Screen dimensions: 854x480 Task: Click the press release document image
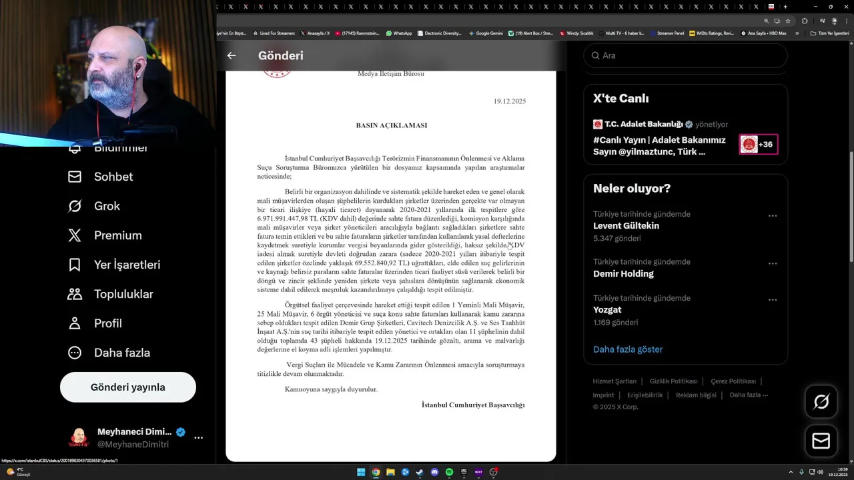pyautogui.click(x=391, y=266)
